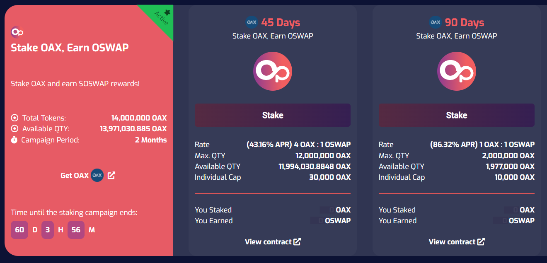Click the OAX token icon beside Get OAX
This screenshot has height=263, width=547.
tap(97, 175)
